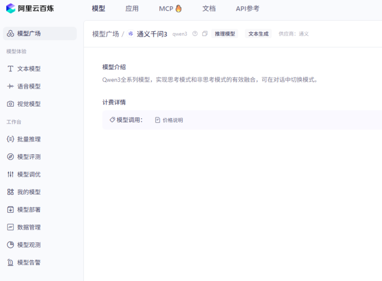This screenshot has width=382, height=281.
Task: Open the MCP top navigation tab
Action: (170, 8)
